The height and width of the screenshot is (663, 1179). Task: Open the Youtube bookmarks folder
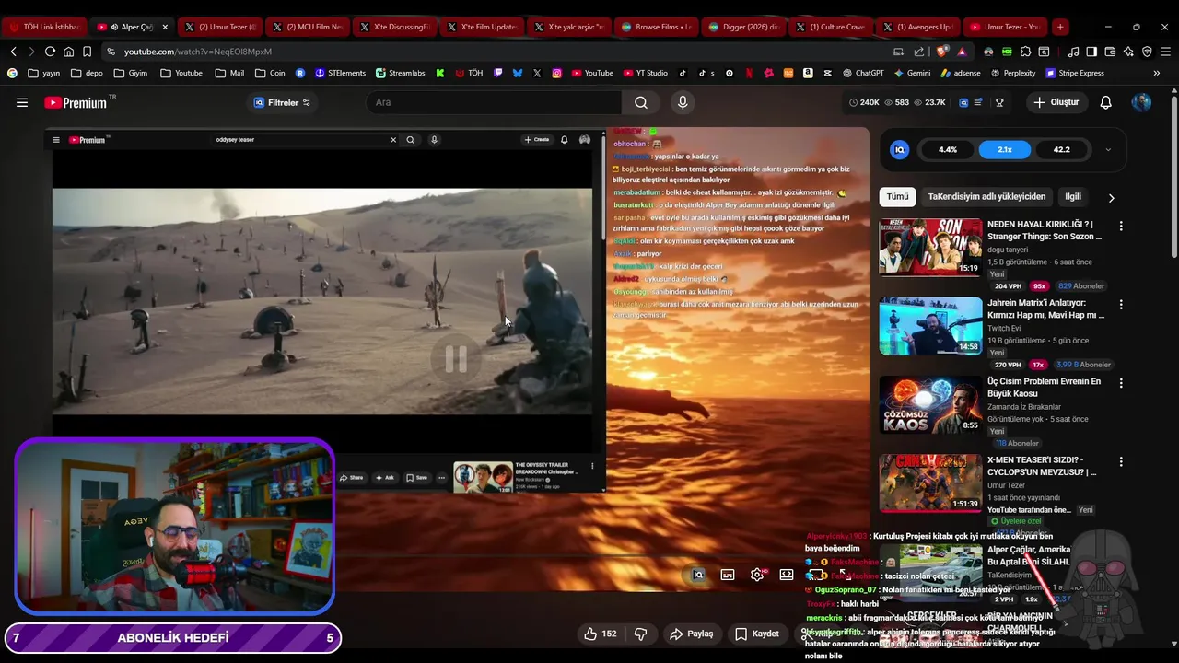tap(181, 73)
